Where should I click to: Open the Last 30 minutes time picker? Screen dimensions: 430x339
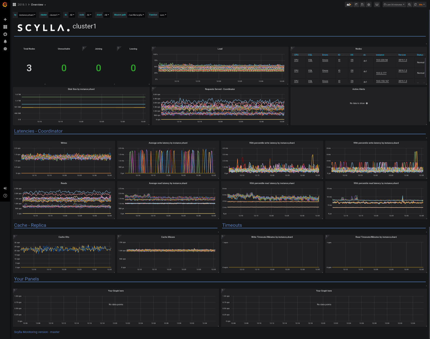click(x=394, y=5)
